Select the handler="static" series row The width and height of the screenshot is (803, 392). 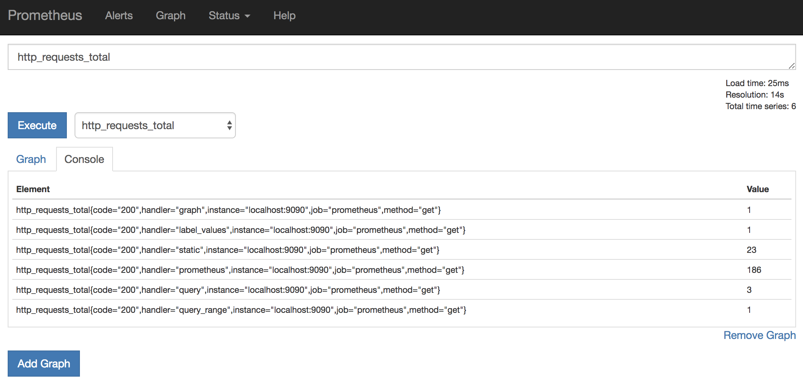pos(401,250)
